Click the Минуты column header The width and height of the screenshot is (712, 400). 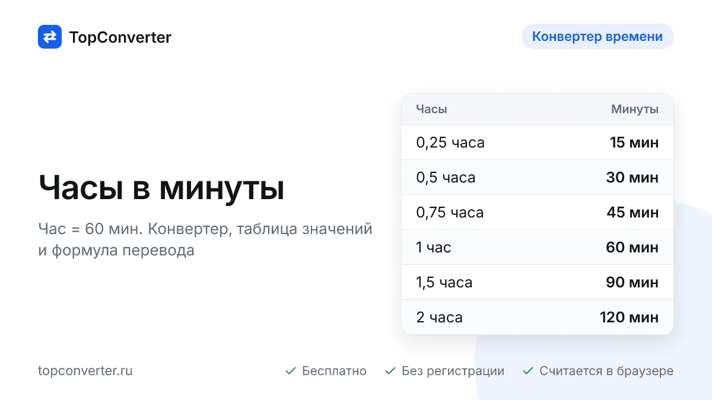pyautogui.click(x=635, y=109)
